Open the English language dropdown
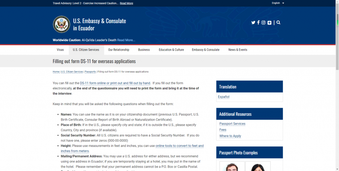339x171 pixels. point(278,3)
